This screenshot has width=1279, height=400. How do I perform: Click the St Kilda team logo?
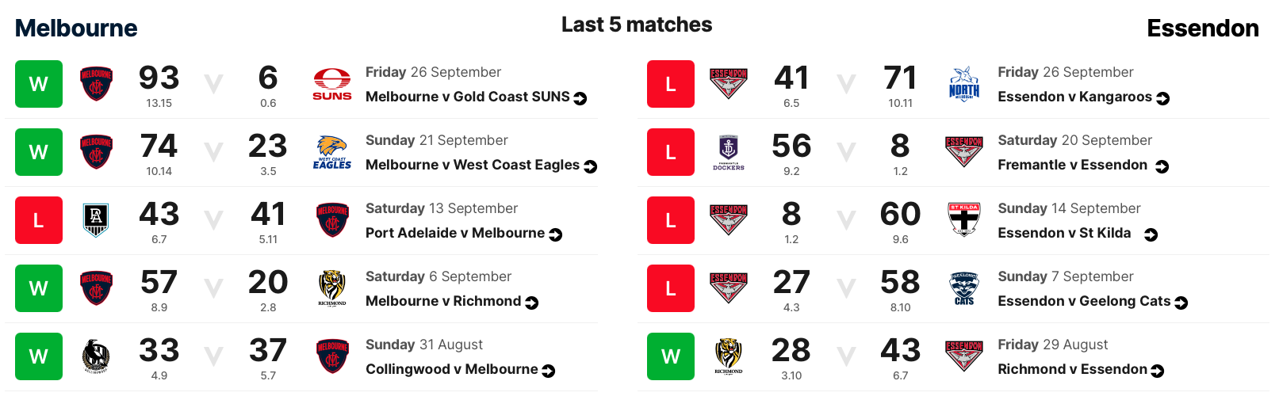(963, 220)
